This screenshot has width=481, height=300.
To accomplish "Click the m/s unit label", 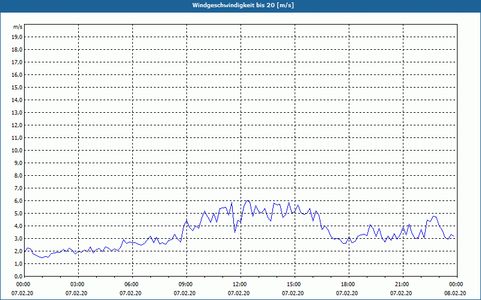I will [17, 27].
